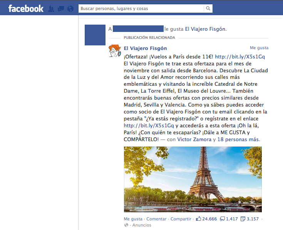View 24.666 likes count
This screenshot has height=230, width=283.
209,219
